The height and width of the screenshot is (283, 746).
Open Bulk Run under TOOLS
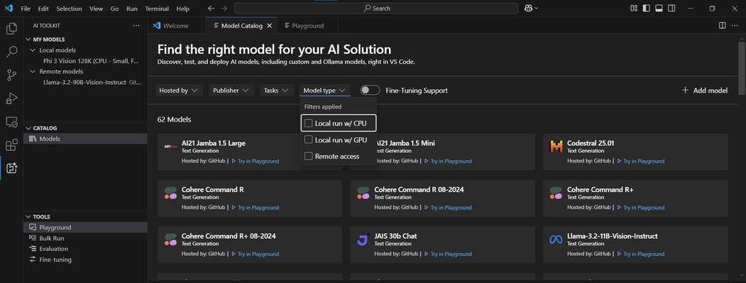[x=86, y=238]
